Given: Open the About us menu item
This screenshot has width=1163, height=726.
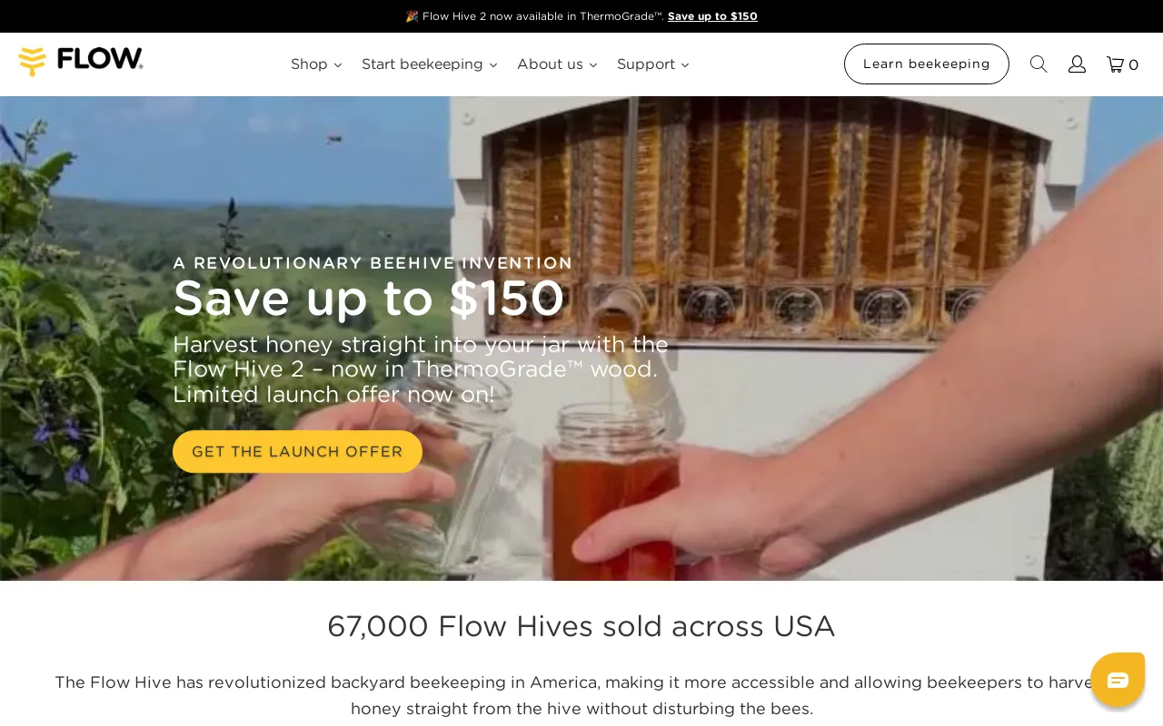Looking at the screenshot, I should tap(550, 64).
